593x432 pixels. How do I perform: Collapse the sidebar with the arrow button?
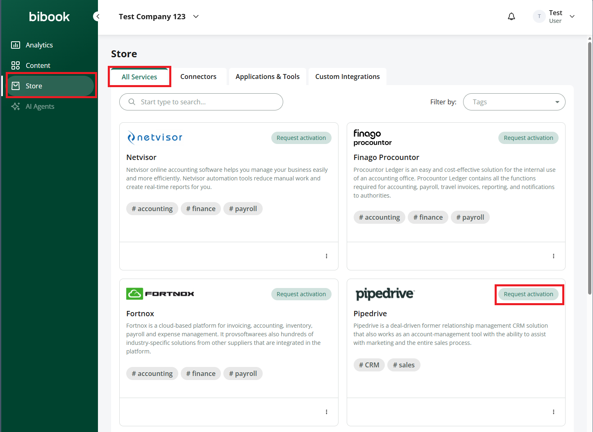[97, 16]
